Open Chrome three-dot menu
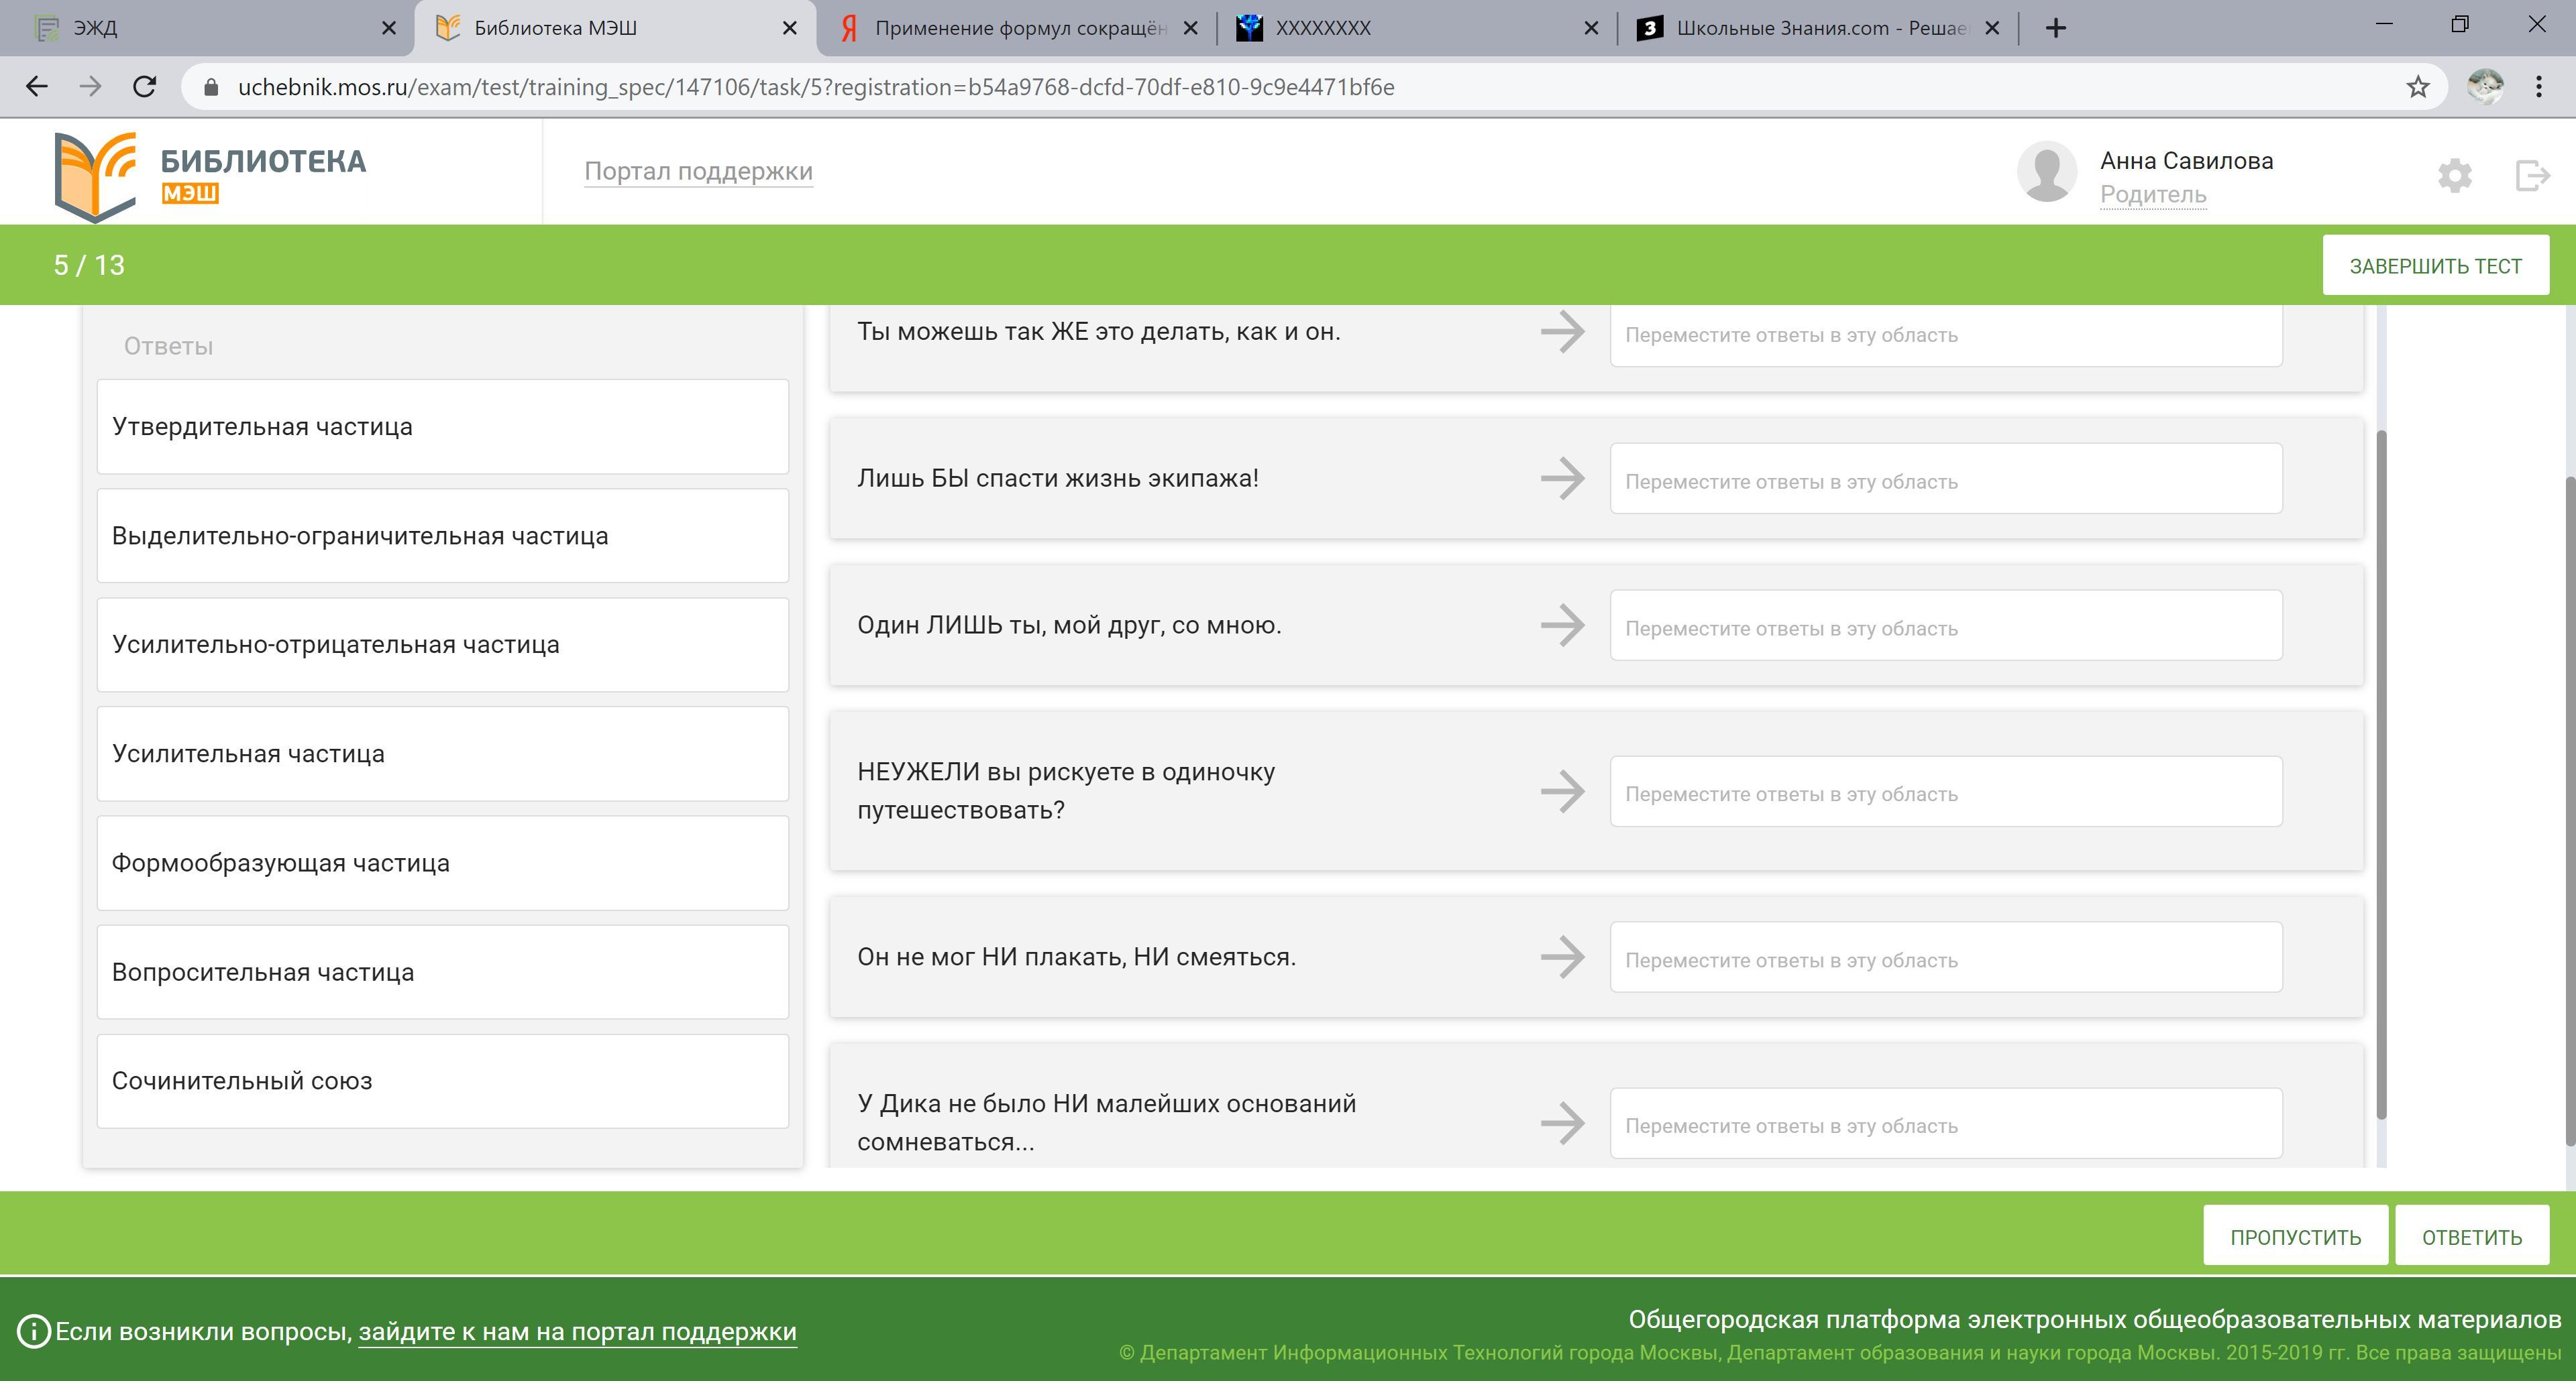 tap(2538, 87)
